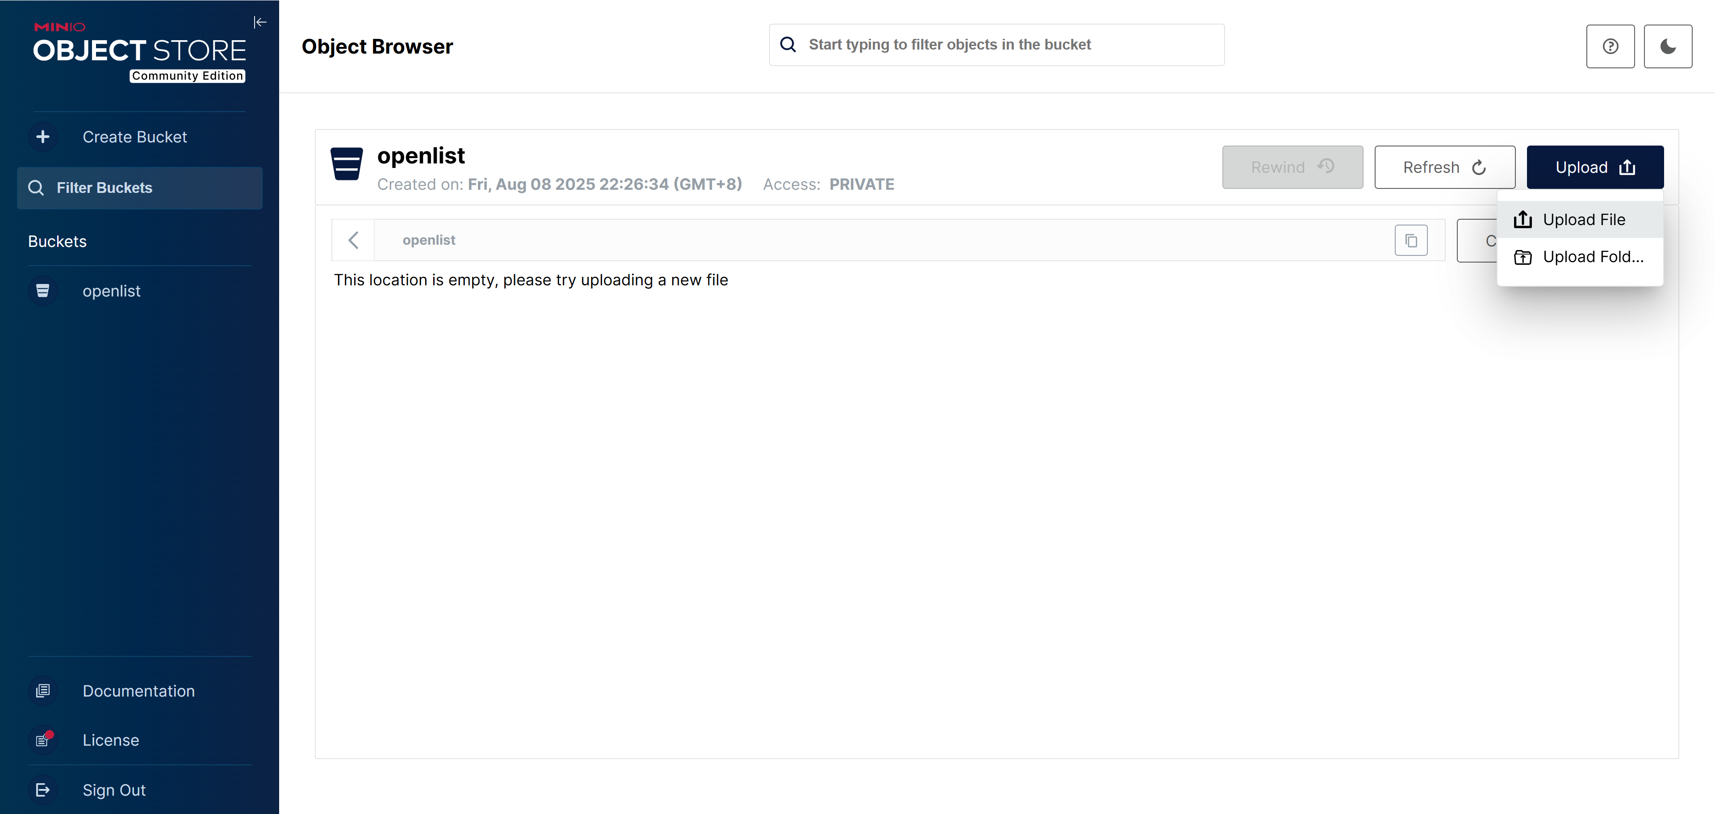Click the Community Edition badge
The width and height of the screenshot is (1715, 814).
pyautogui.click(x=187, y=76)
